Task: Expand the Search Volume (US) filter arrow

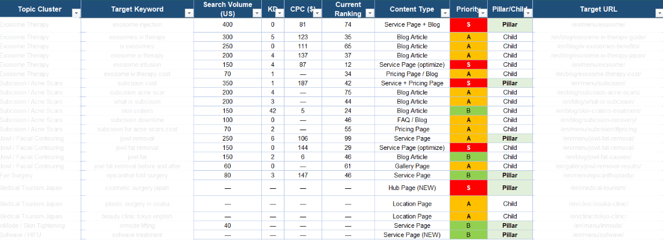Action: pos(256,13)
